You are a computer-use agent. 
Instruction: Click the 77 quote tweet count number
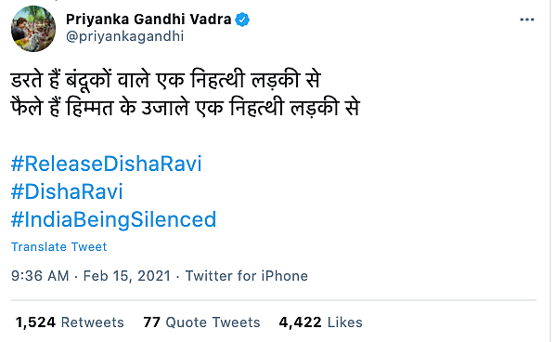coord(151,322)
